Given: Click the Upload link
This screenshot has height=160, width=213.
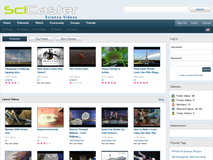Looking at the screenshot, I should (206, 23).
